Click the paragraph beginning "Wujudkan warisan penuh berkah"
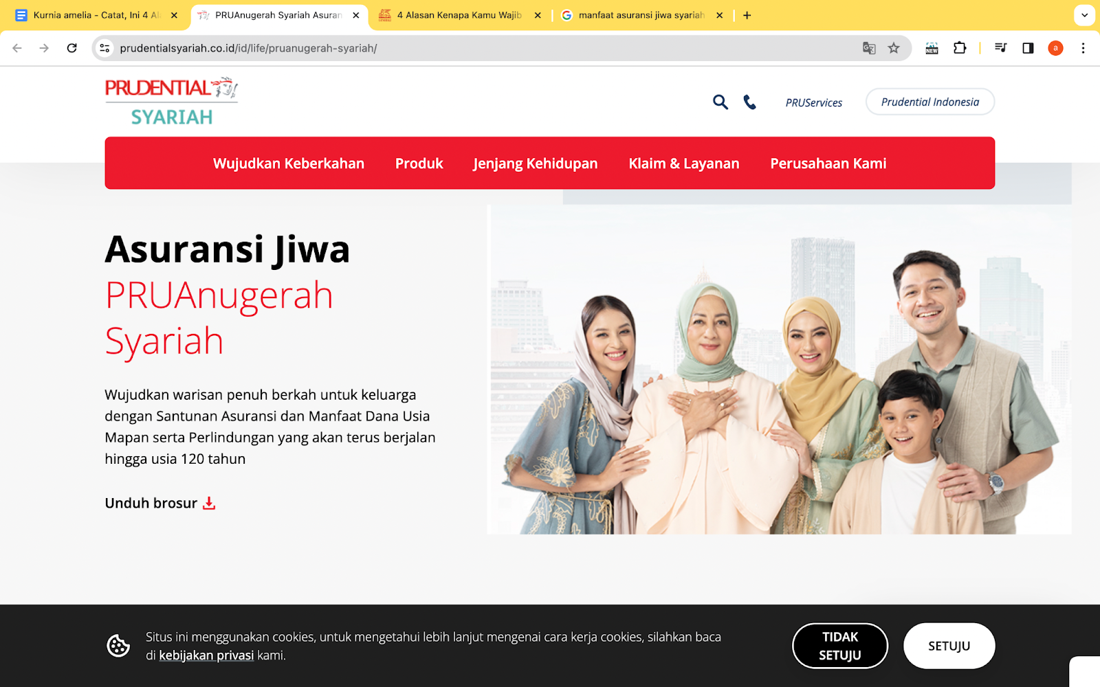This screenshot has height=687, width=1100. (270, 427)
